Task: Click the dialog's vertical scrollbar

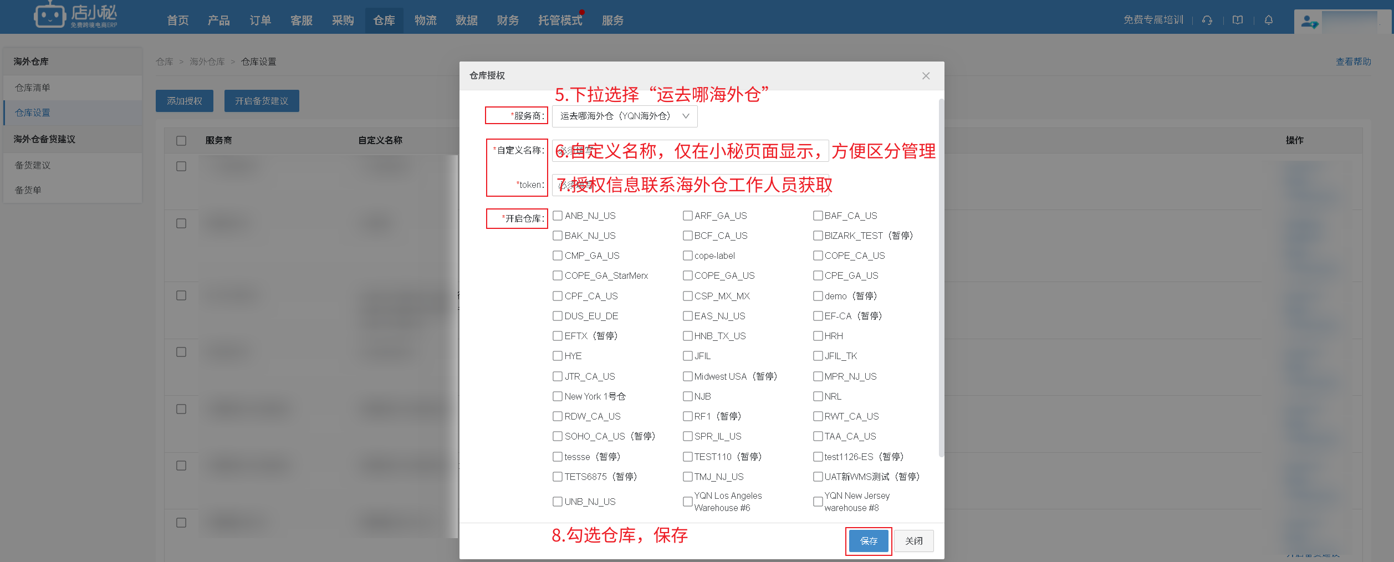Action: (x=941, y=277)
